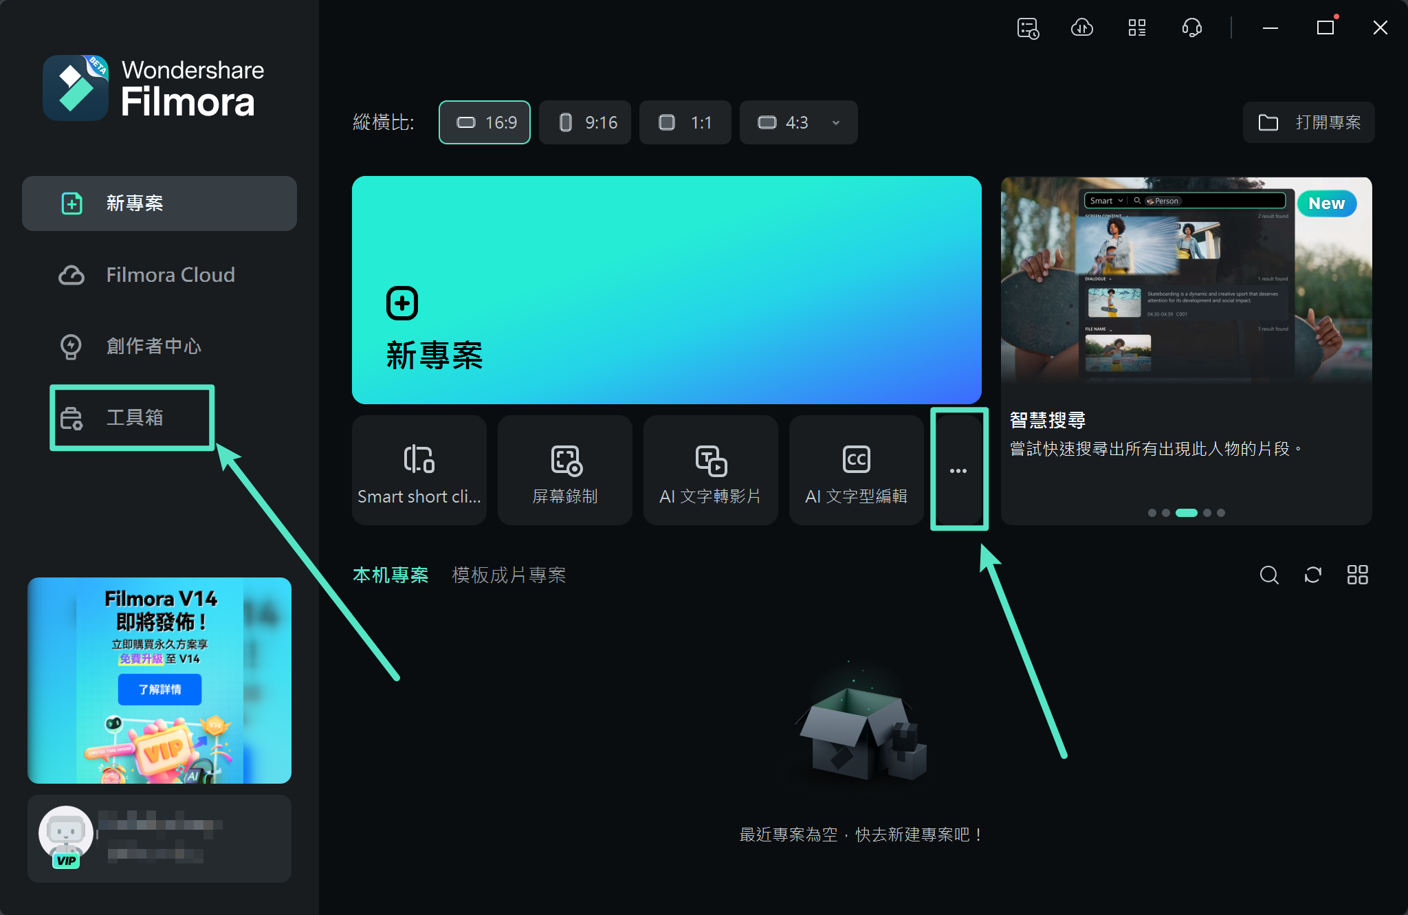
Task: Show more tools via three-dots button
Action: coord(958,470)
